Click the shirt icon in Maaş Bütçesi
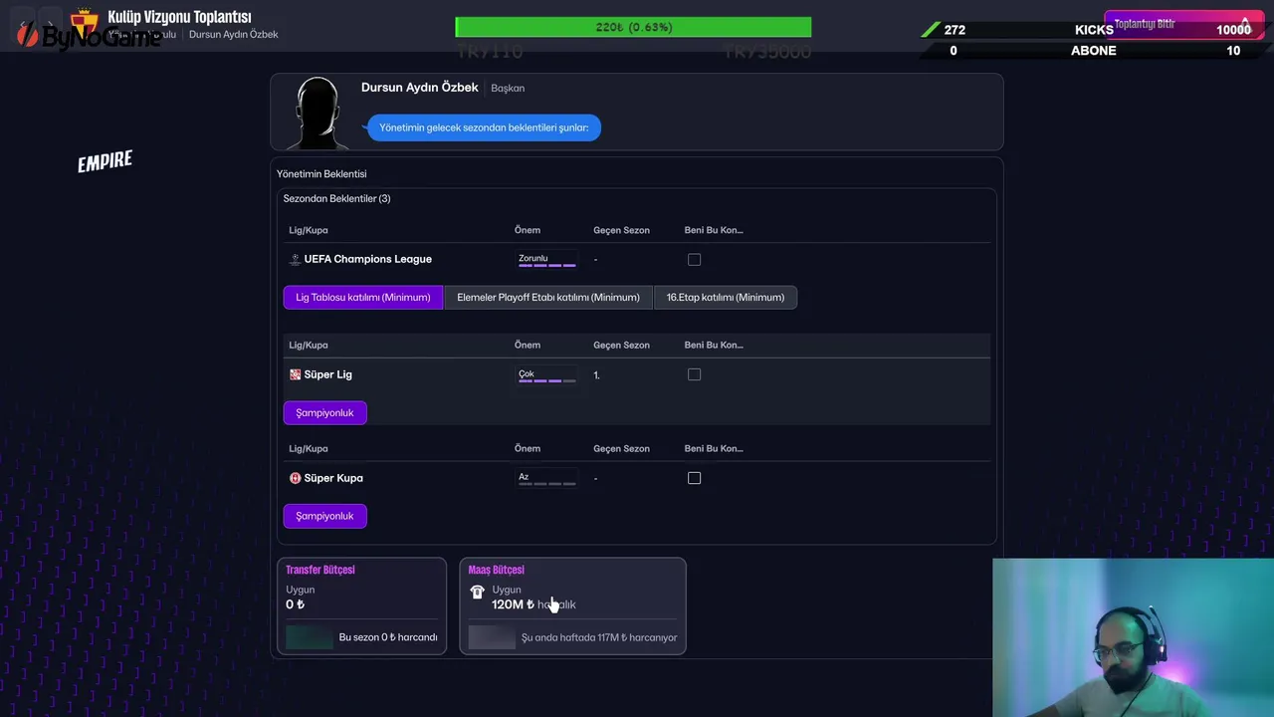This screenshot has height=717, width=1274. click(x=477, y=592)
